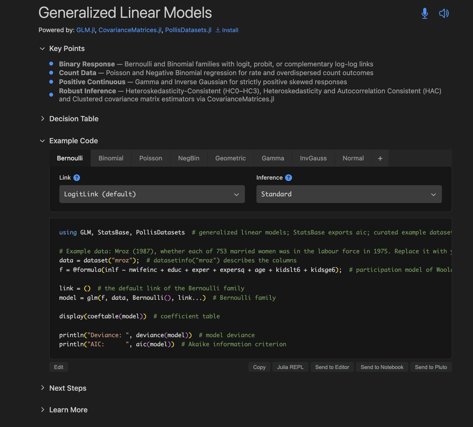This screenshot has height=427, width=473.
Task: Click the 'Count Data' bold text
Action: pos(78,73)
